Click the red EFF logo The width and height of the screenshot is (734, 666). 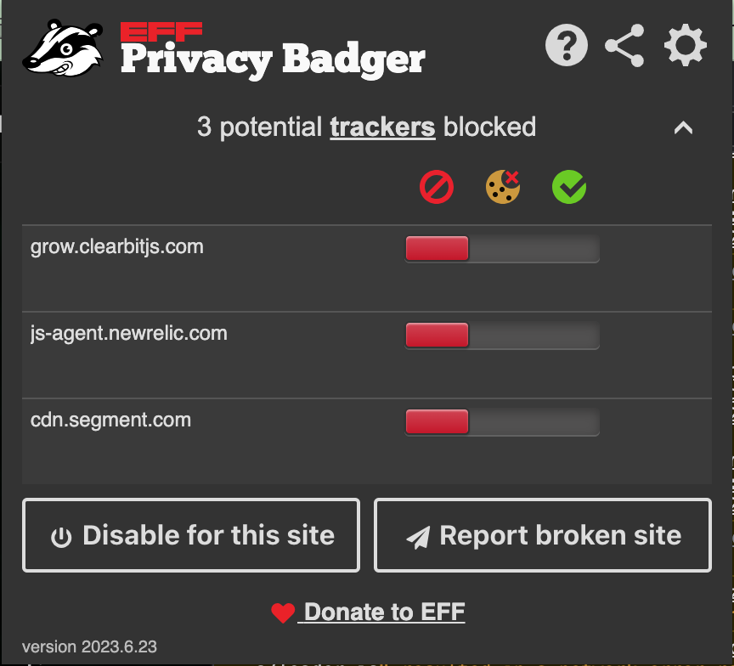(161, 31)
